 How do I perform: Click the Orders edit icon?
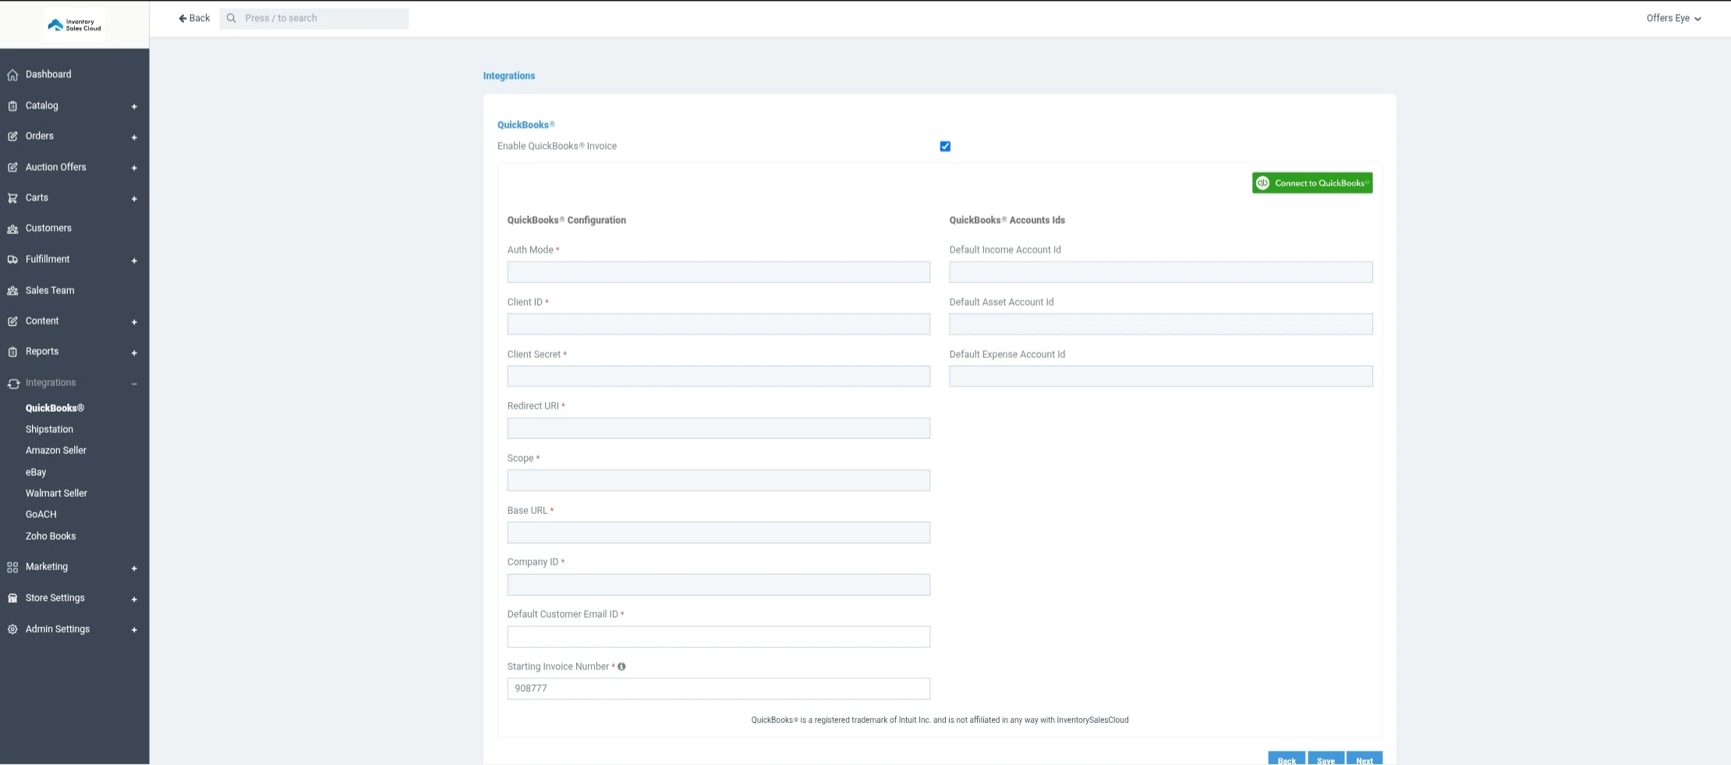[12, 136]
